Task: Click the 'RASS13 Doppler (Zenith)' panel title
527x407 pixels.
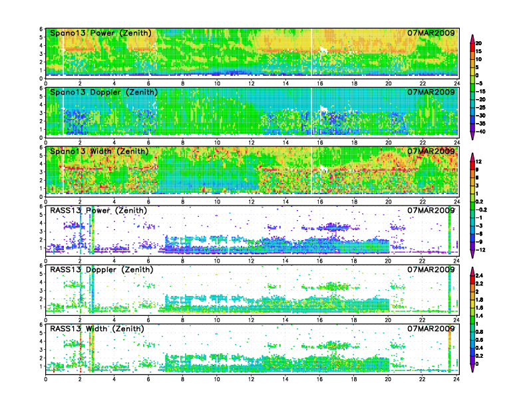Action: click(102, 269)
